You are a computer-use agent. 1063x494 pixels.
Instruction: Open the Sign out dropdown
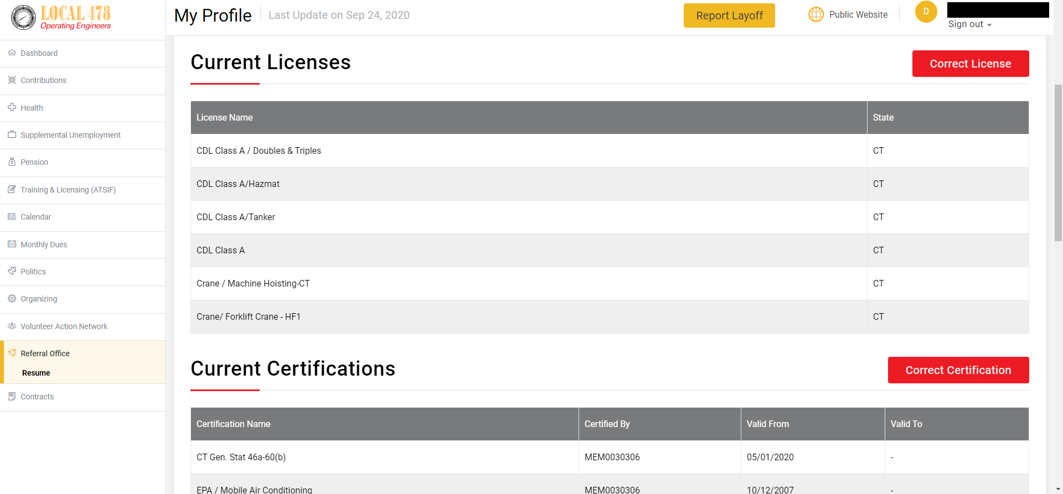click(969, 24)
